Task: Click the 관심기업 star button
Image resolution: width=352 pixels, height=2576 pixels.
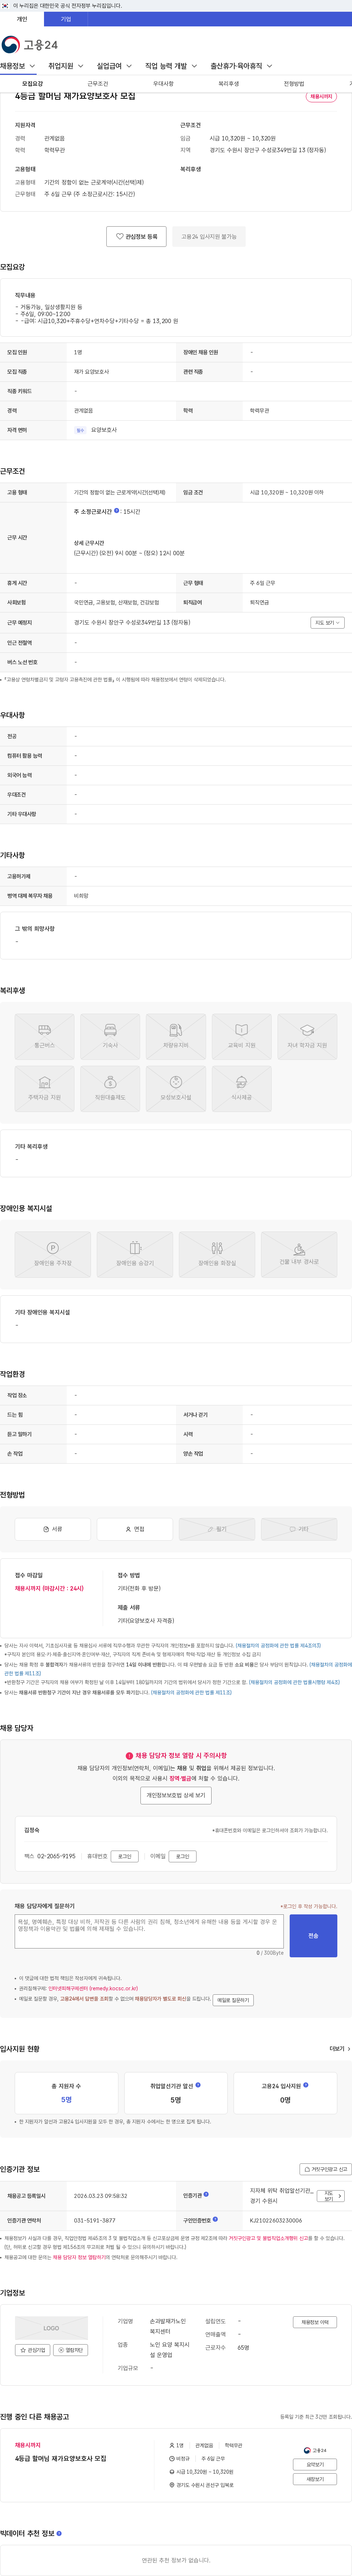Action: click(x=33, y=2350)
